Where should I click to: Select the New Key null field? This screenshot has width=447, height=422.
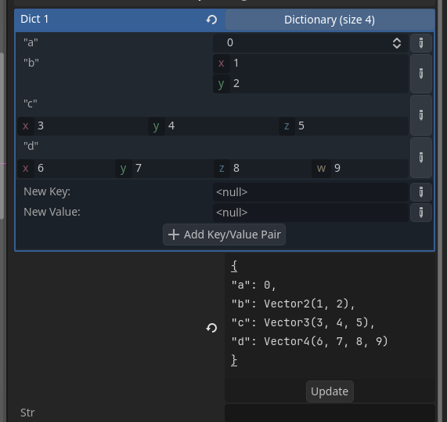point(311,192)
